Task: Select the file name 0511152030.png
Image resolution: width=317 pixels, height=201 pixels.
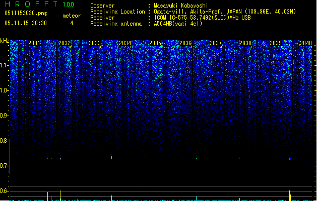Action: pos(26,13)
